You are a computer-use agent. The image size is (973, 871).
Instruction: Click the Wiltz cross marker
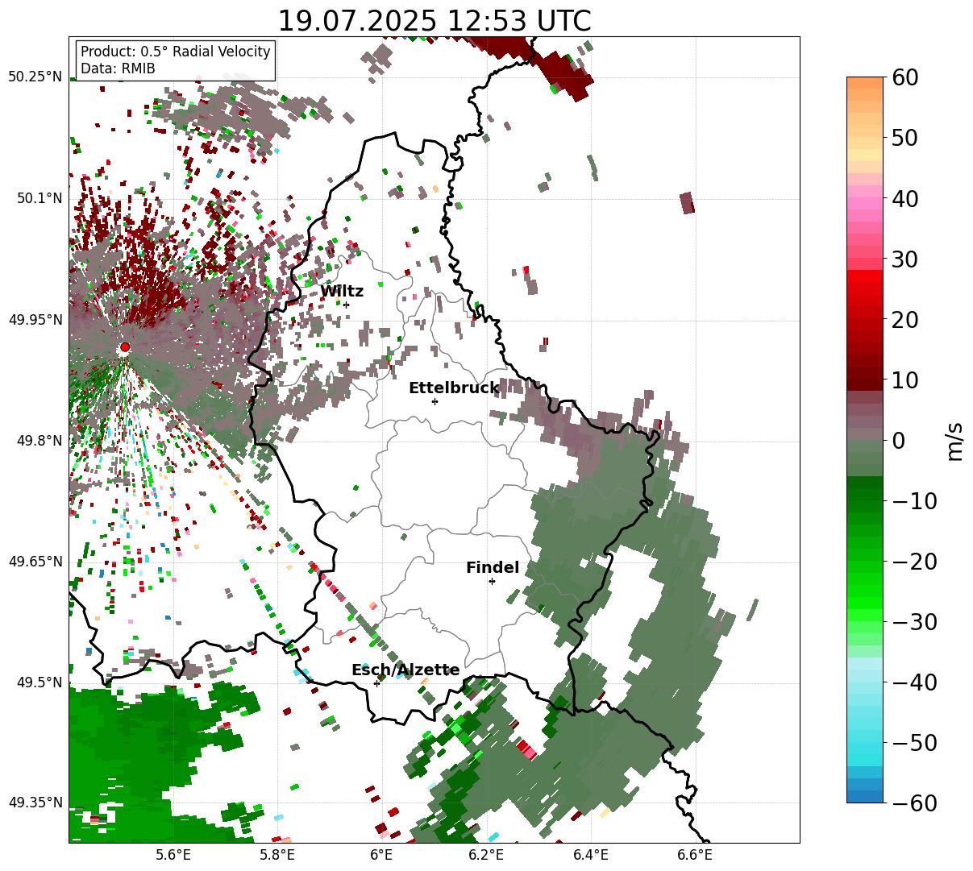click(x=346, y=305)
